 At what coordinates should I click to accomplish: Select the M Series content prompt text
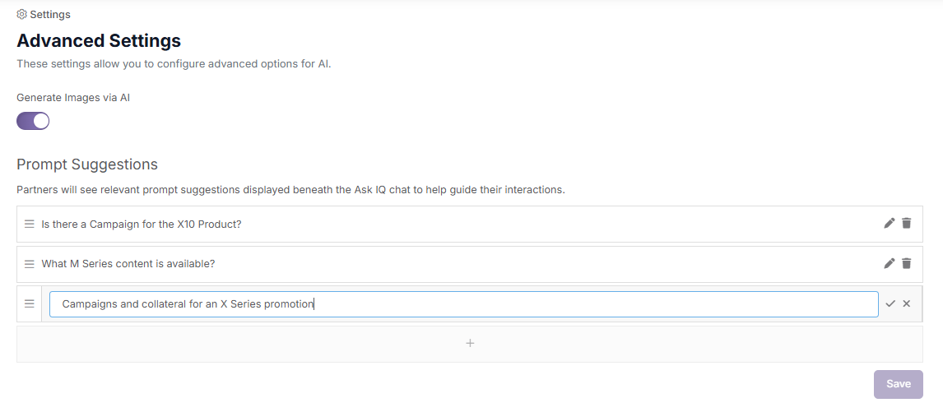tap(128, 264)
